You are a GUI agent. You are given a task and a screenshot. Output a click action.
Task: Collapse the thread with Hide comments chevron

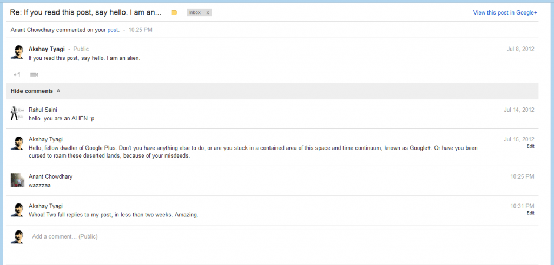pos(58,91)
